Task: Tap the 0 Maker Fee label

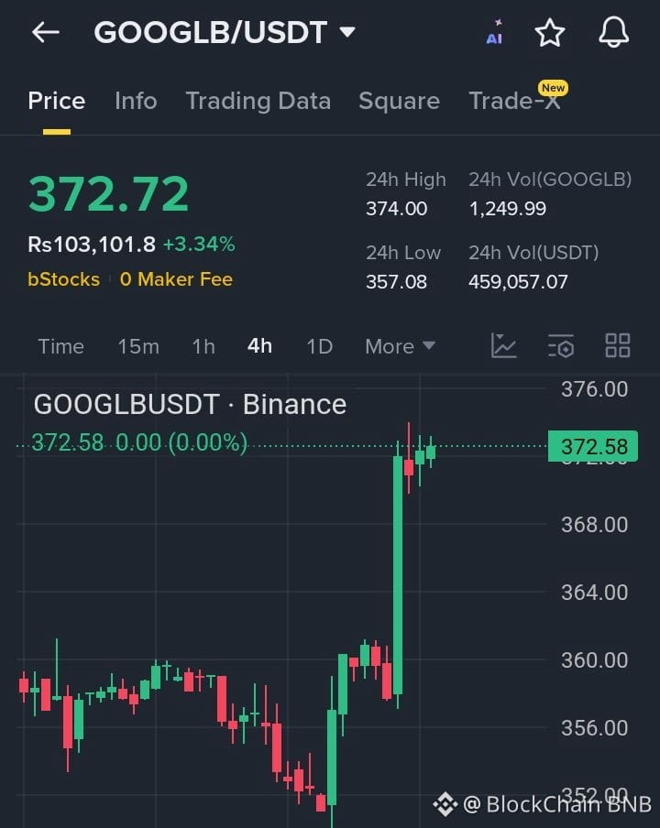Action: [176, 279]
